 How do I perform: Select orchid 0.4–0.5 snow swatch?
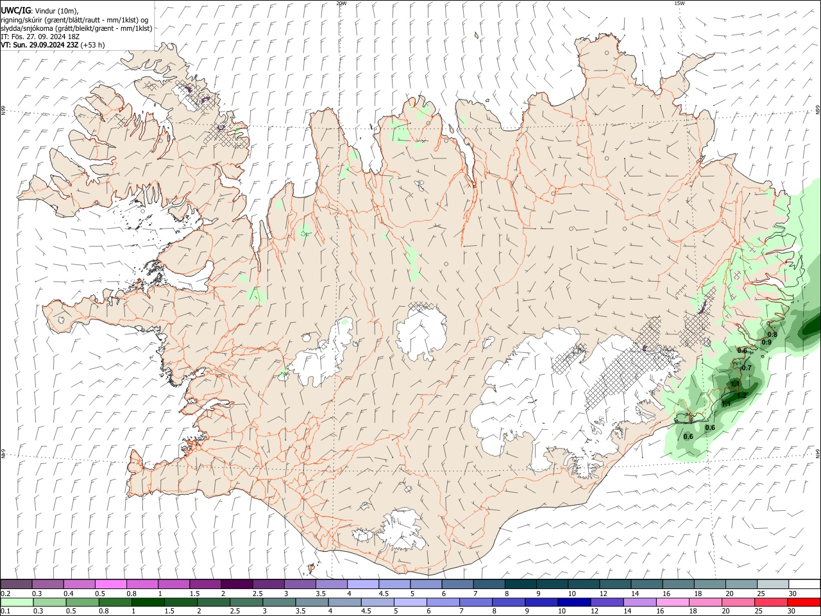(79, 584)
